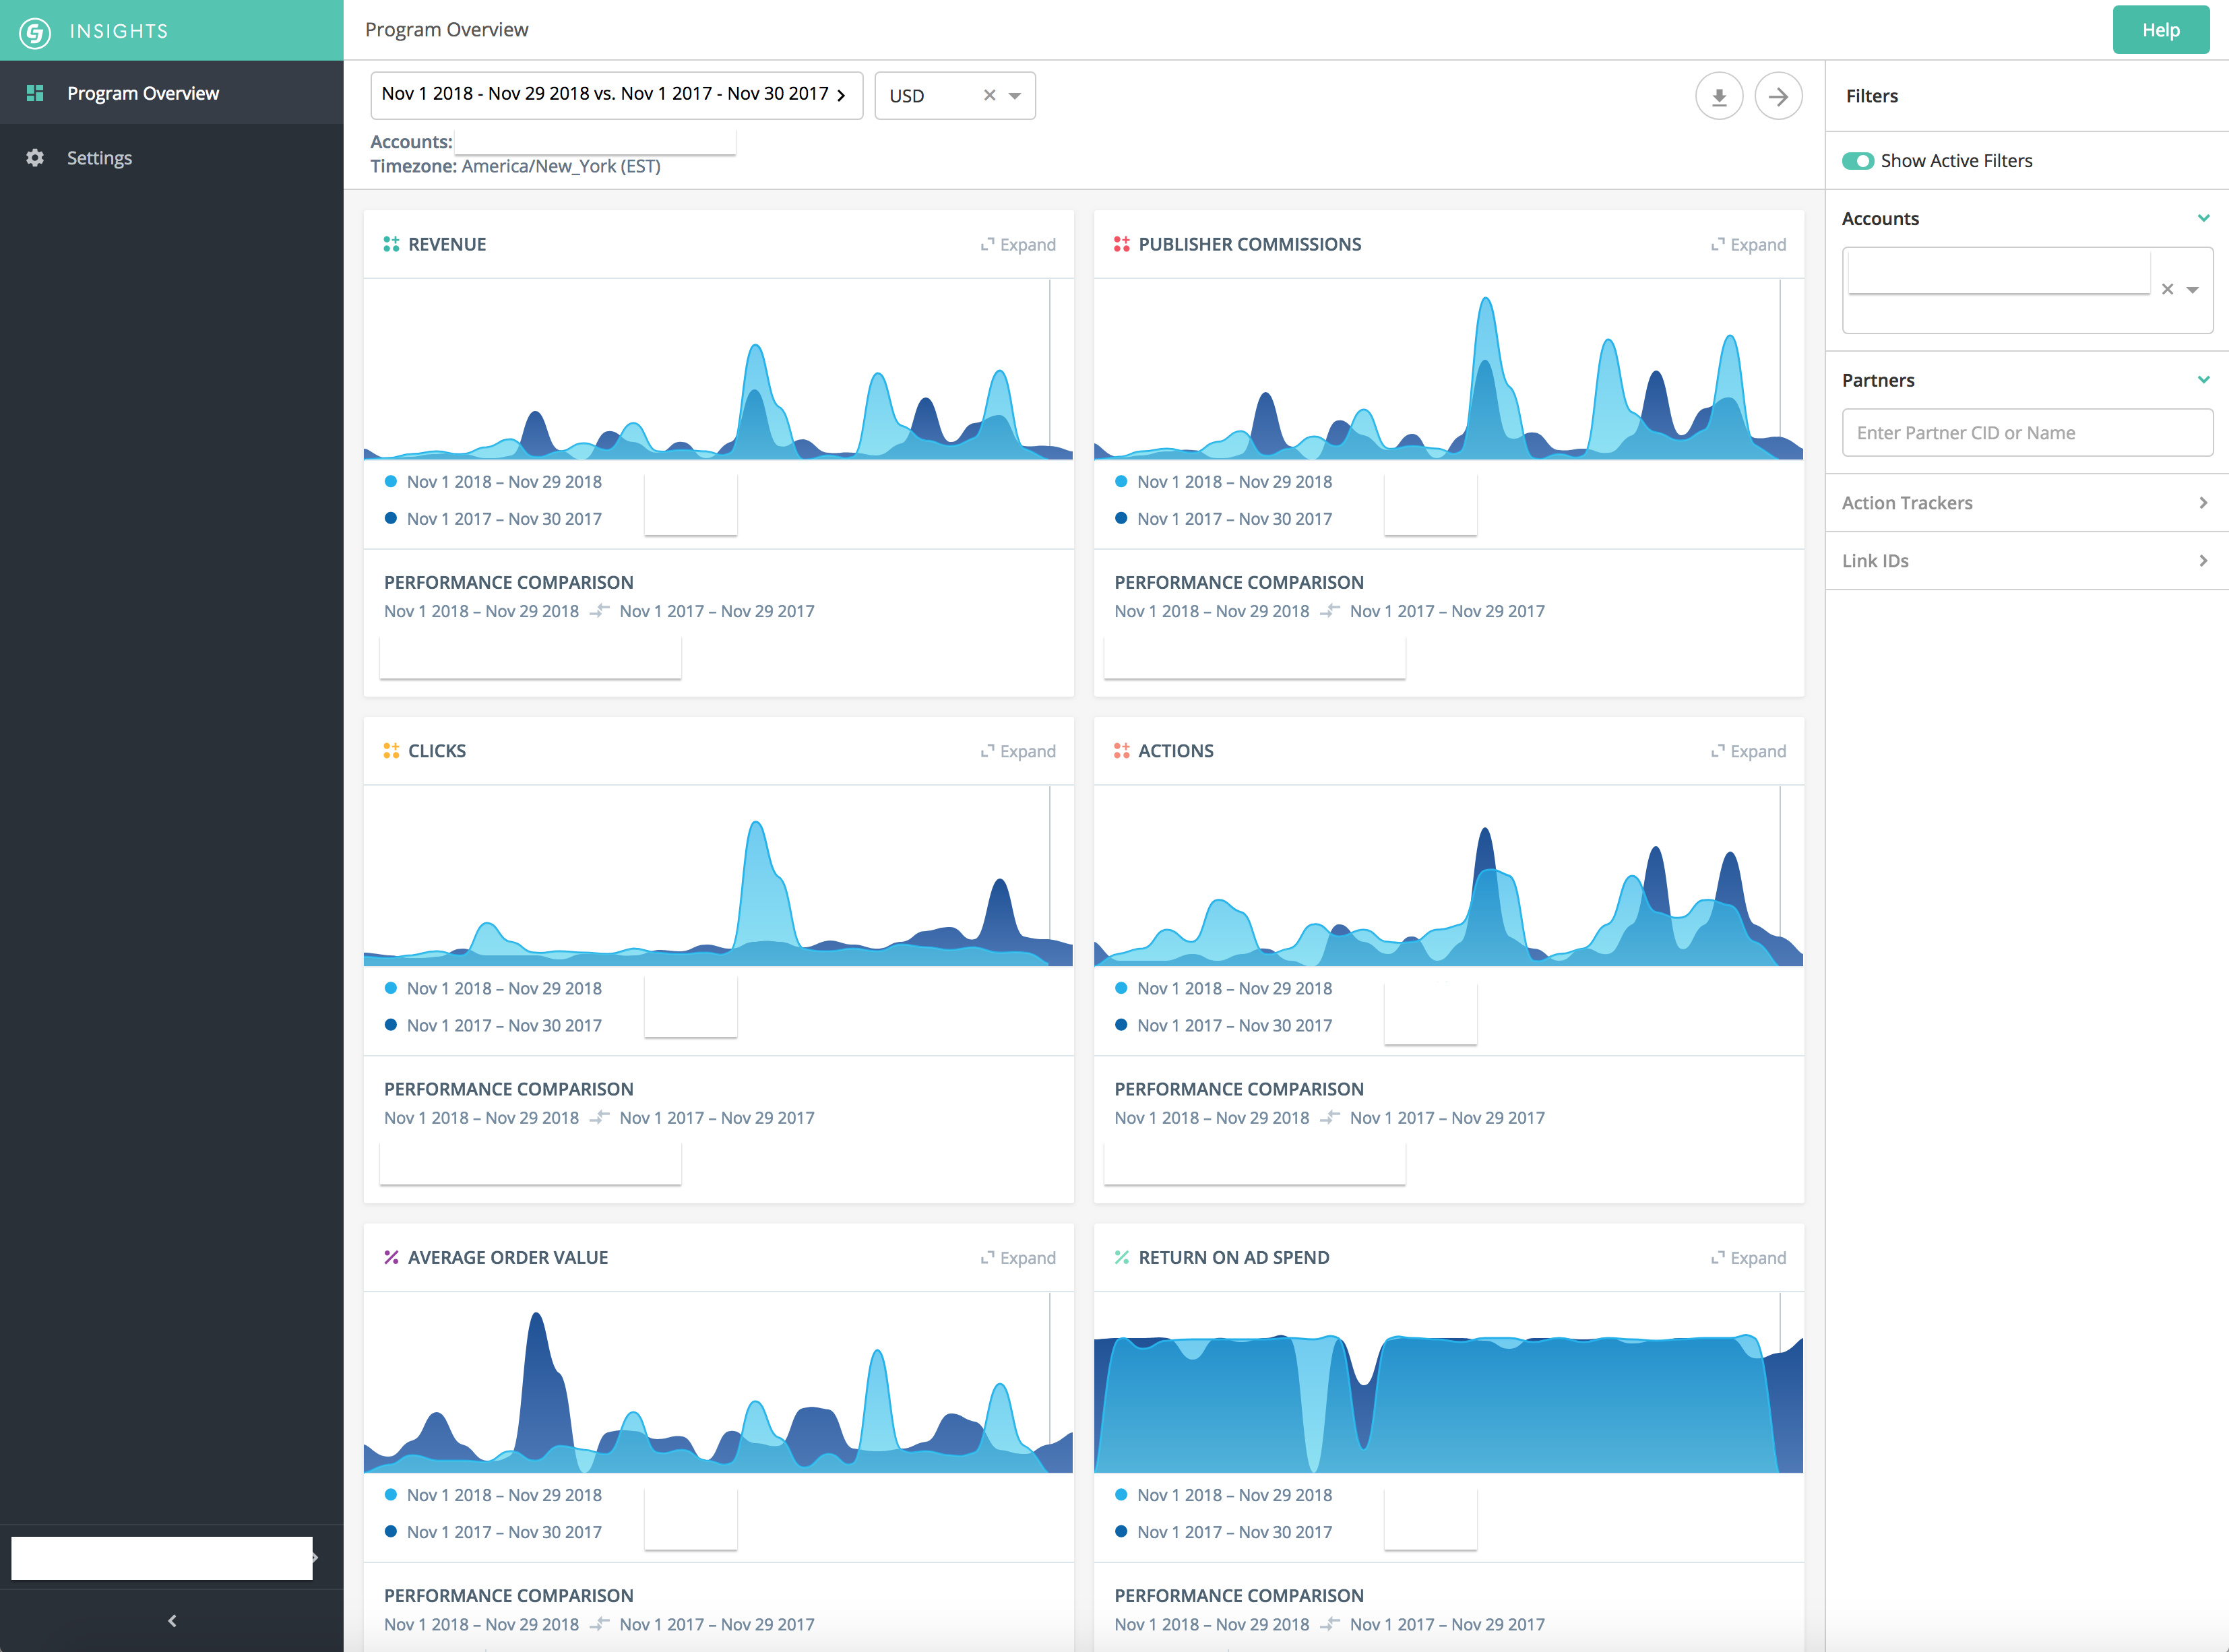Expand the Link IDs filter
2229x1652 pixels.
(2027, 561)
